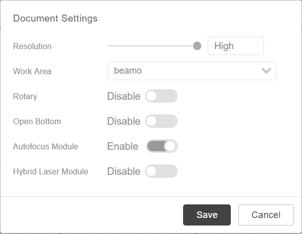Turn on the Open Bottom switch
The width and height of the screenshot is (302, 234).
coord(161,121)
